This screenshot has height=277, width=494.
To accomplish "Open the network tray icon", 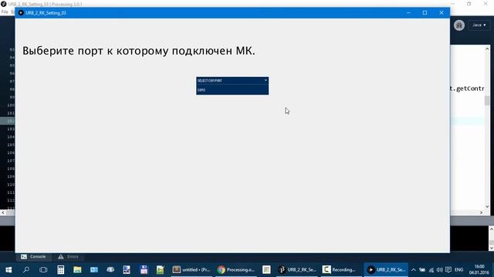I will pos(431,270).
